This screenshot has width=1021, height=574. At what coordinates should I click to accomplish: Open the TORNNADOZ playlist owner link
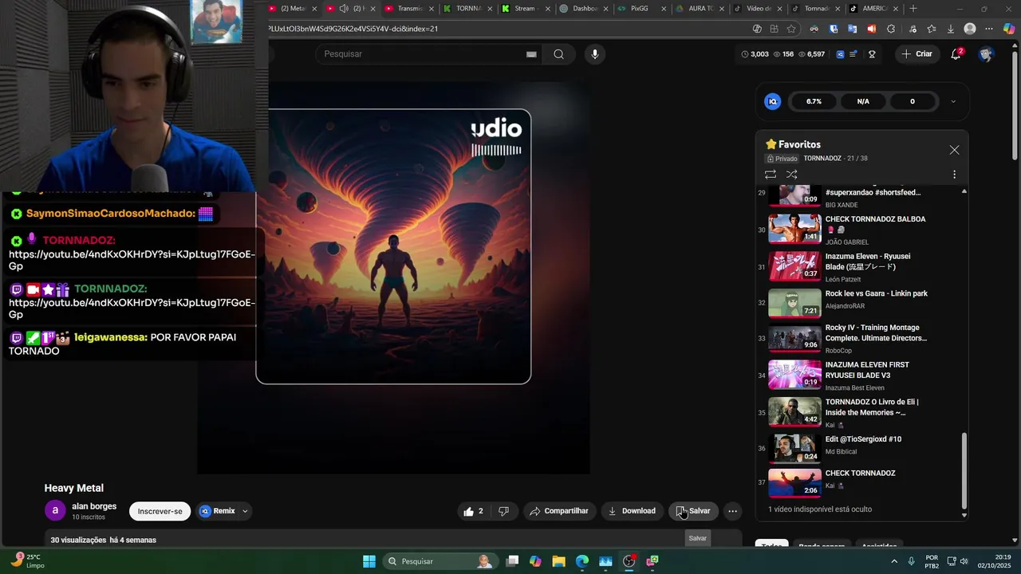pyautogui.click(x=822, y=158)
